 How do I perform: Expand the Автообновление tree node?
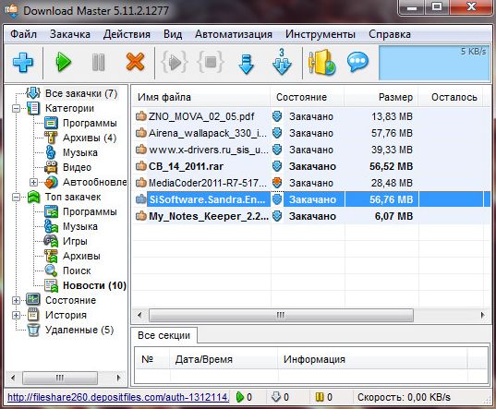33,183
